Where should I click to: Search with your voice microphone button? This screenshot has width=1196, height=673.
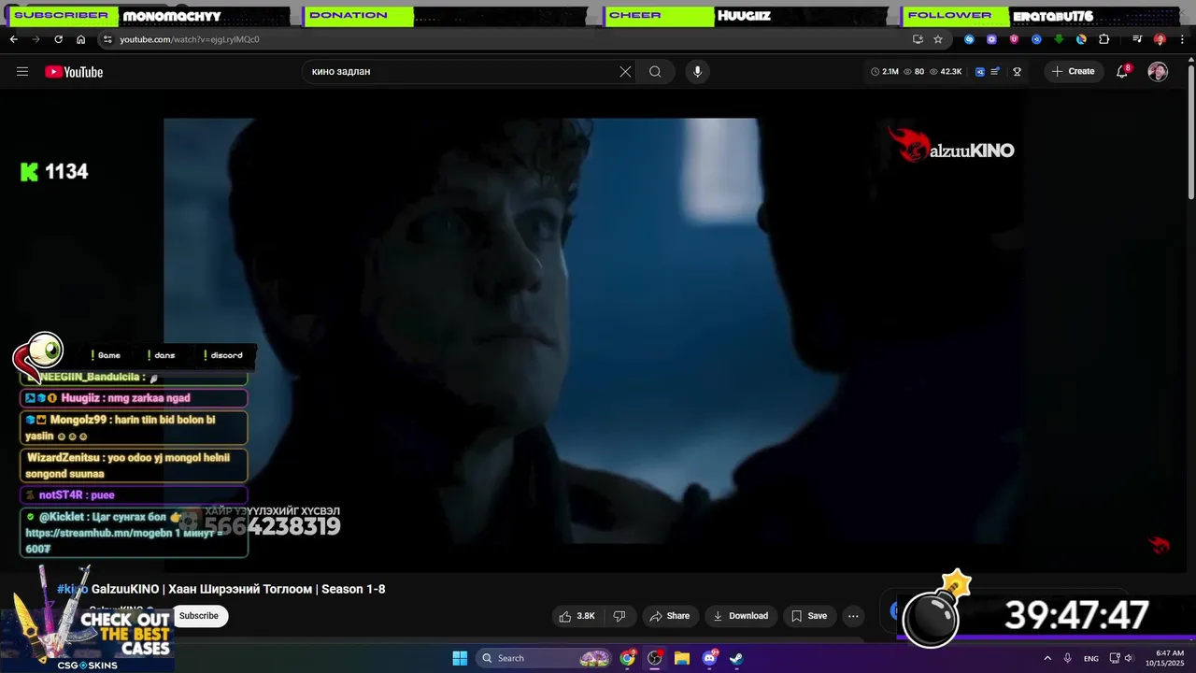(697, 72)
